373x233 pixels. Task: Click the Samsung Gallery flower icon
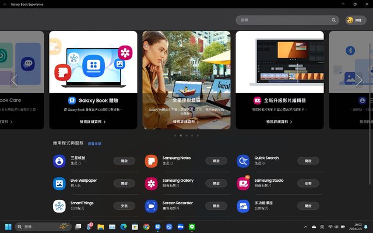coord(151,183)
